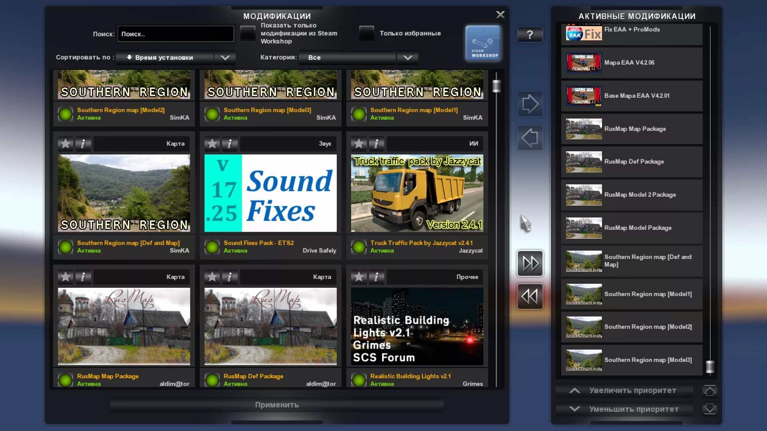Screen dimensions: 767x431
Task: Click the 'Применить' apply button
Action: [277, 405]
